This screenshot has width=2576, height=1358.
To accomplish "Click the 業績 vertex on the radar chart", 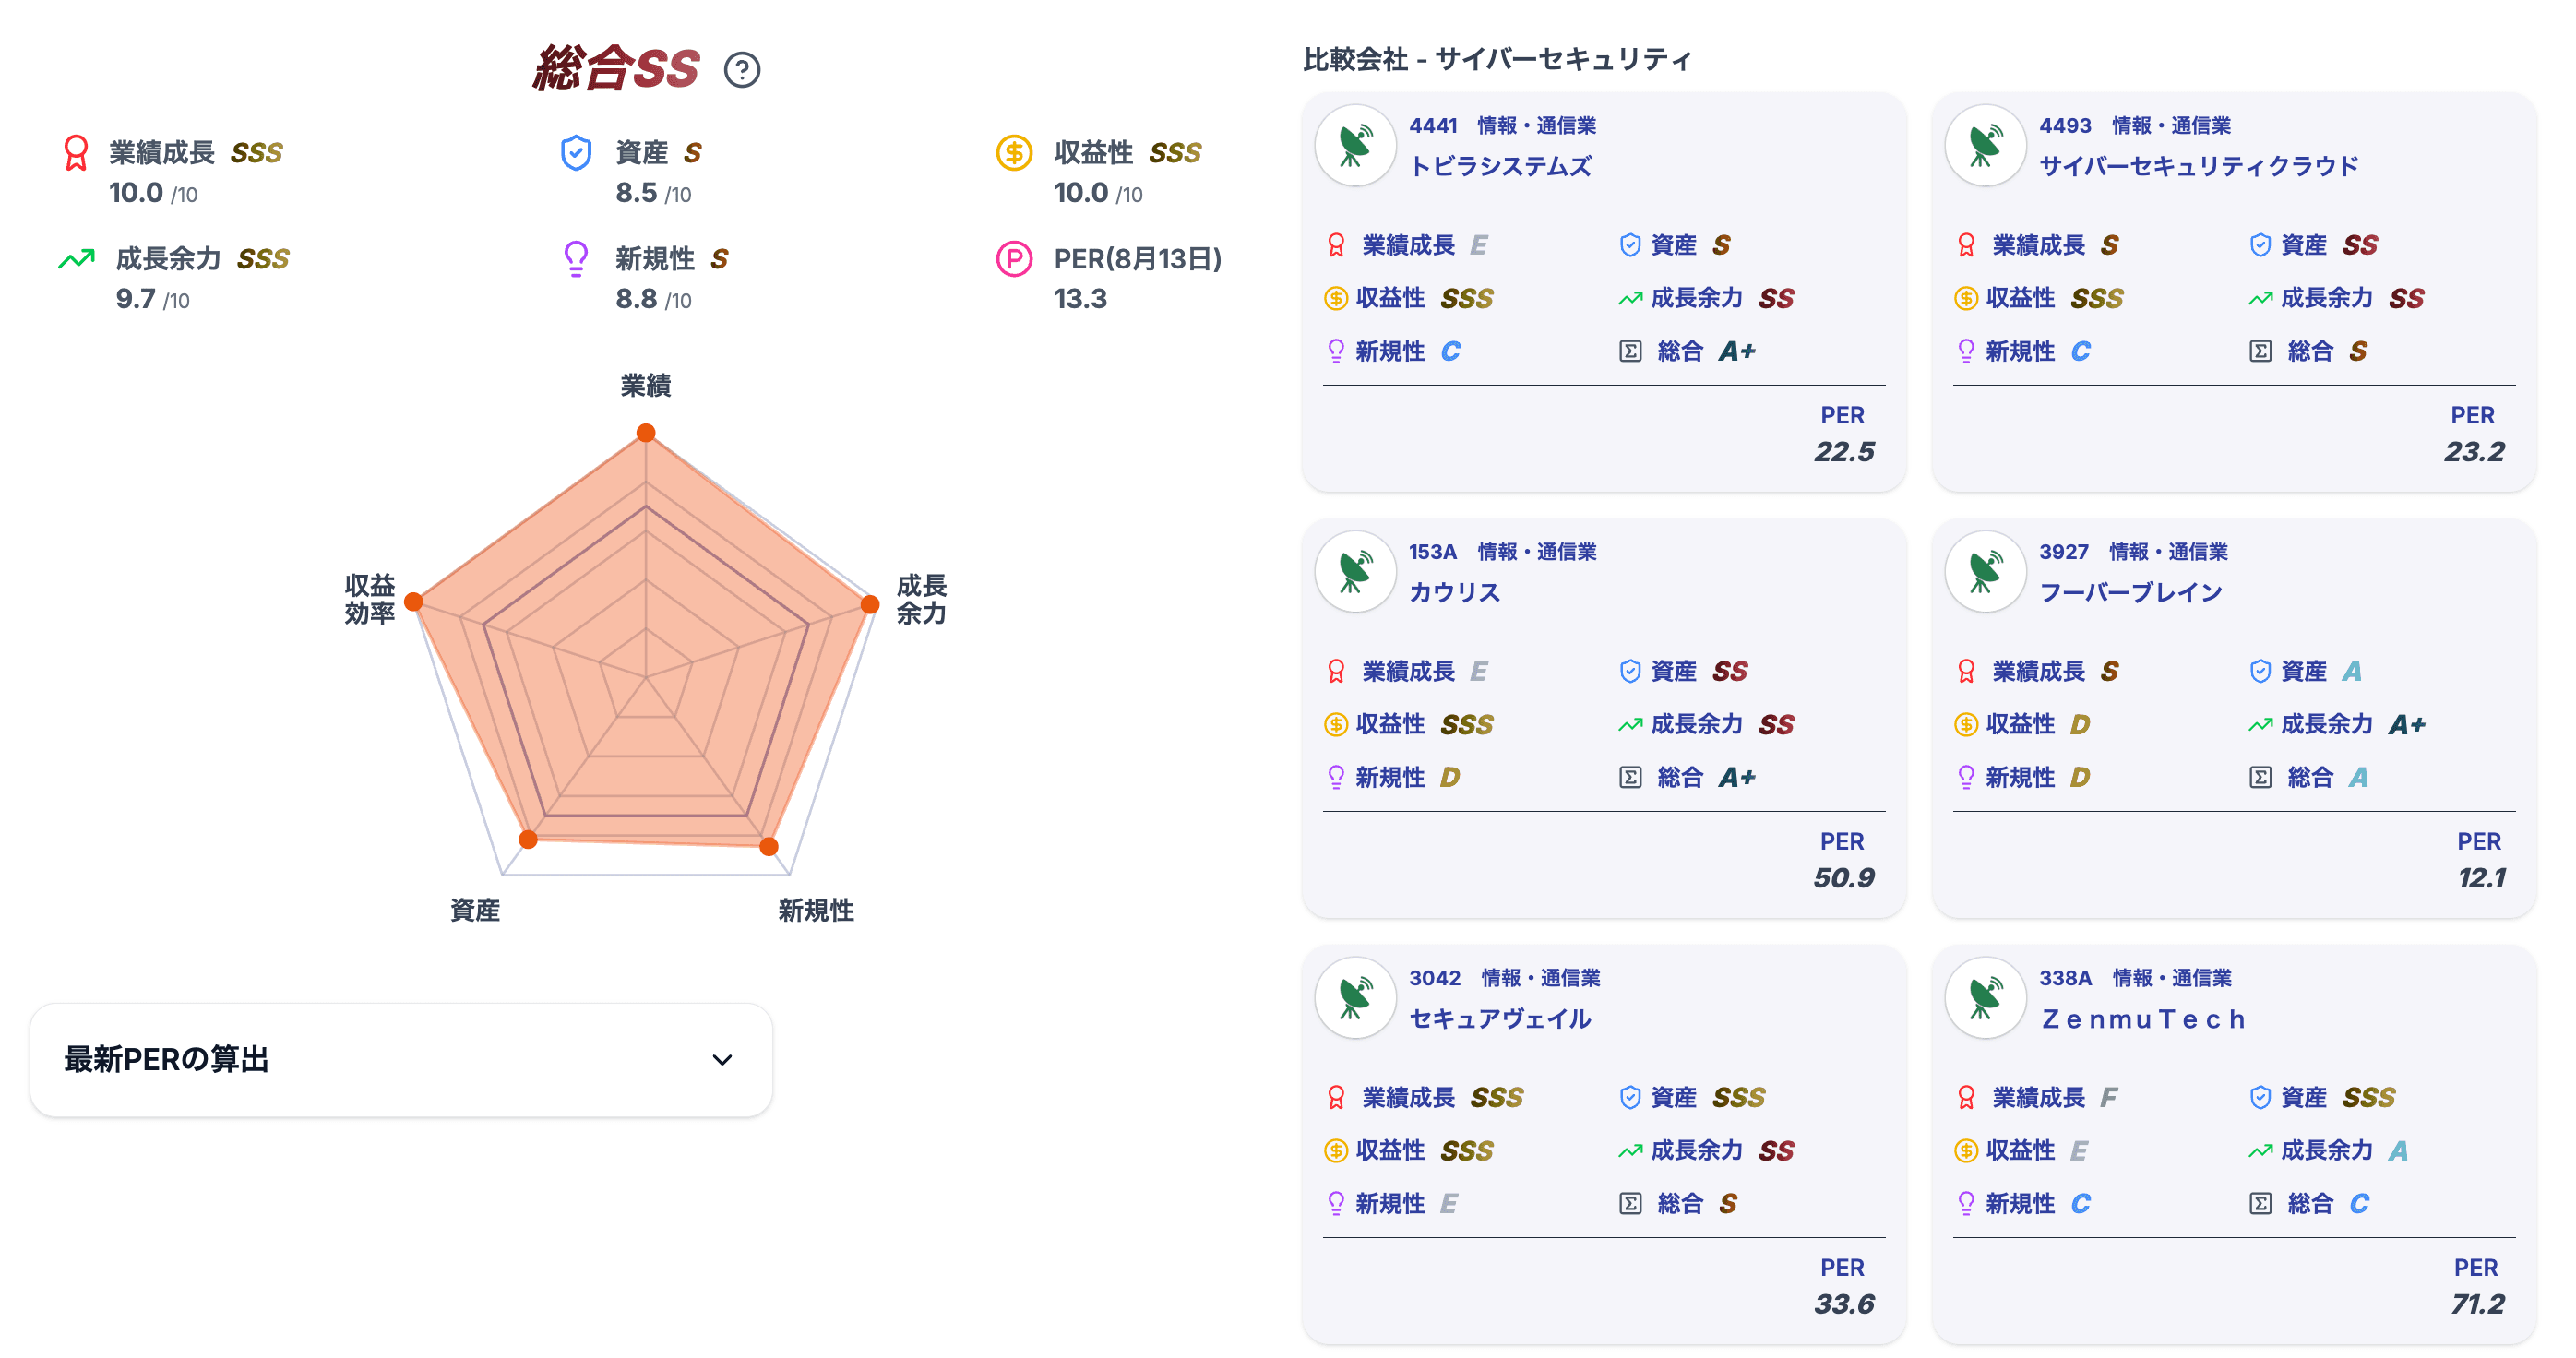I will (647, 432).
